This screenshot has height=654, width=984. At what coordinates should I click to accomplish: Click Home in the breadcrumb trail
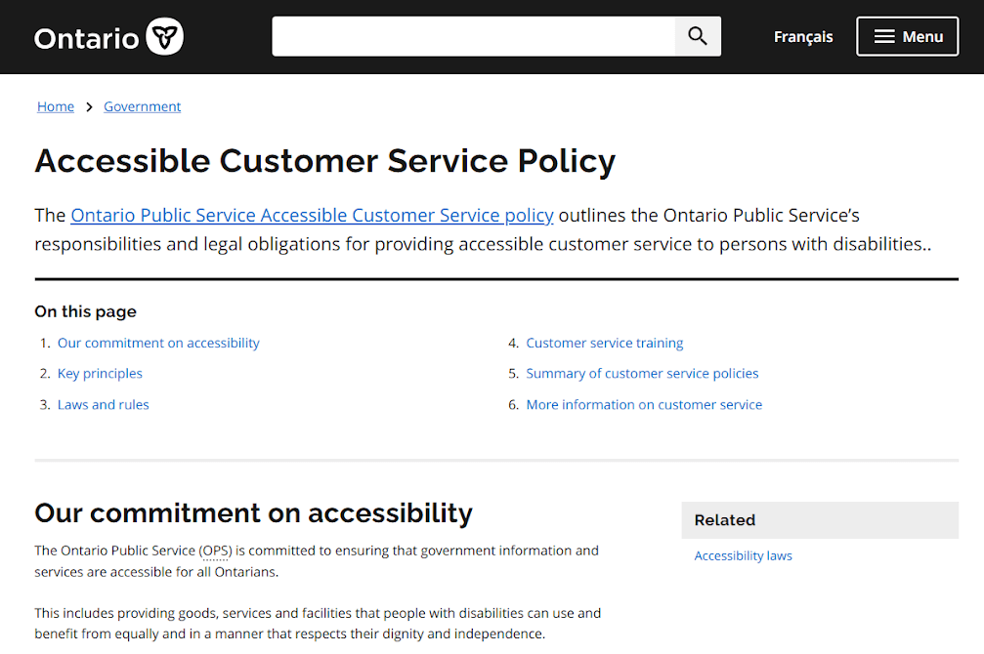(x=55, y=106)
